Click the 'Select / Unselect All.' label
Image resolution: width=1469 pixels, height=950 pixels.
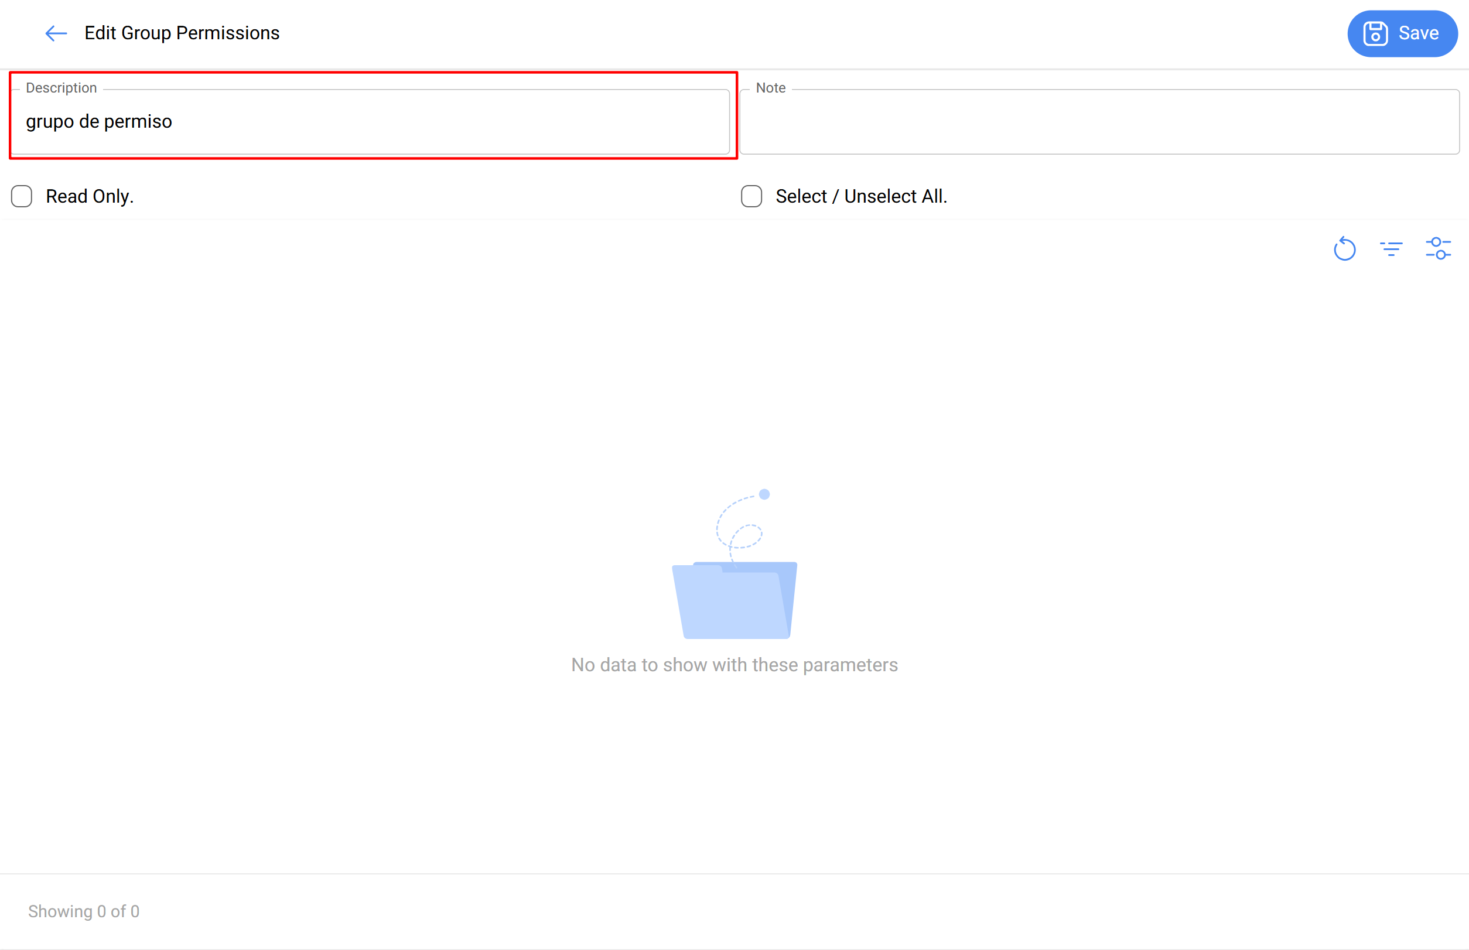(x=860, y=196)
